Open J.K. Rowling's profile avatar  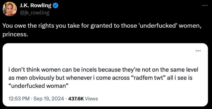10,9
